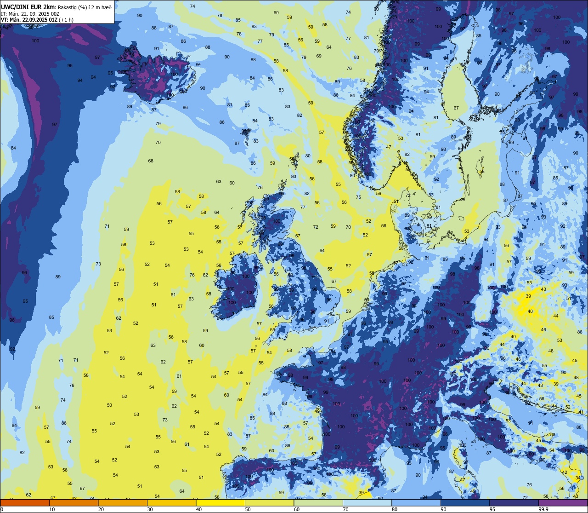The width and height of the screenshot is (588, 513).
Task: Click the '95' tick label on the legend
Action: (492, 509)
